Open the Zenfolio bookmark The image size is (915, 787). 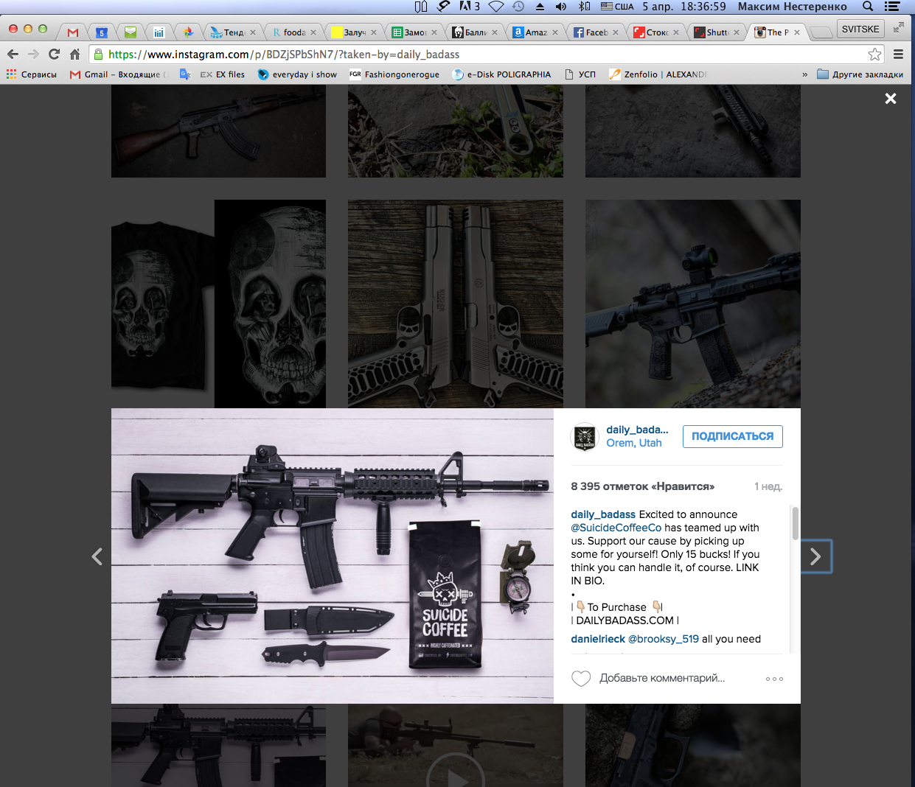tap(658, 74)
